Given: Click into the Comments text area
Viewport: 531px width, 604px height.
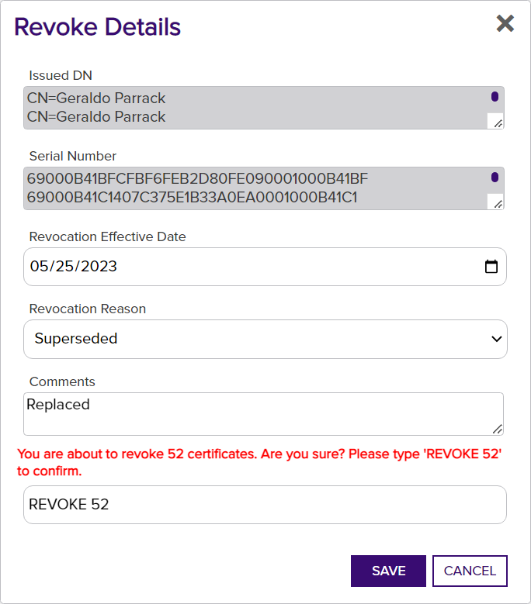Looking at the screenshot, I should coord(264,414).
